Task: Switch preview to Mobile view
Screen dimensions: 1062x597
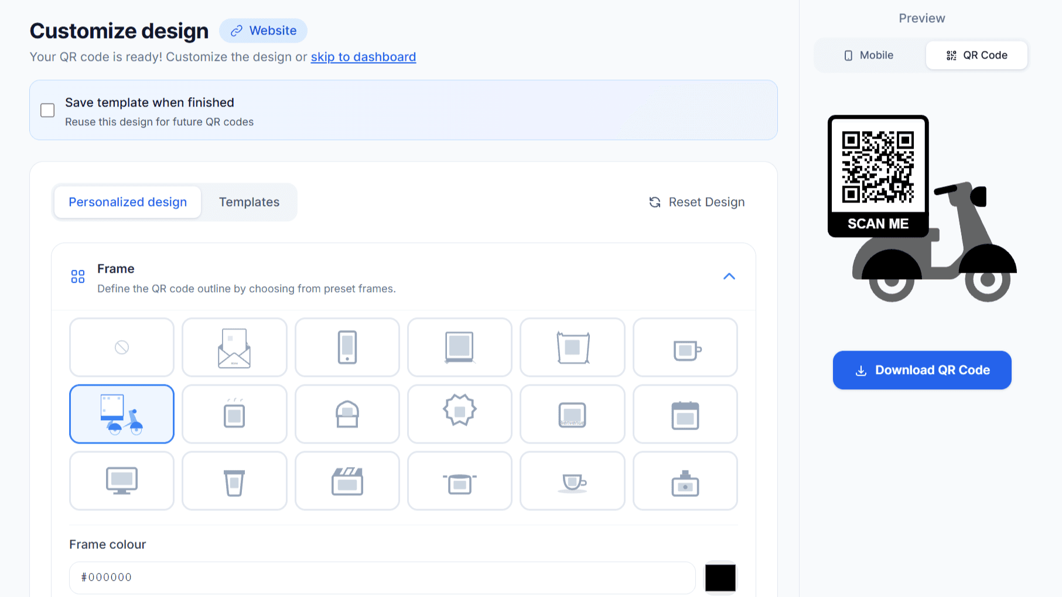Action: (868, 55)
